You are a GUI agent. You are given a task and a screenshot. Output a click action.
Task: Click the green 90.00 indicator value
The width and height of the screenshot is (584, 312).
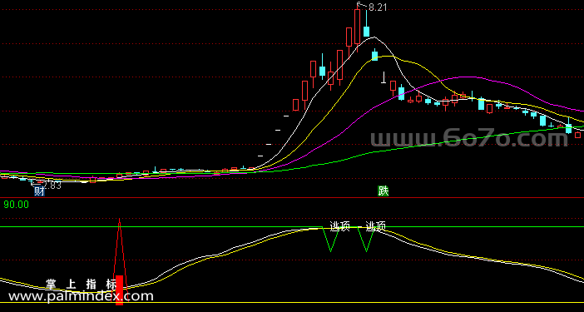coord(17,205)
